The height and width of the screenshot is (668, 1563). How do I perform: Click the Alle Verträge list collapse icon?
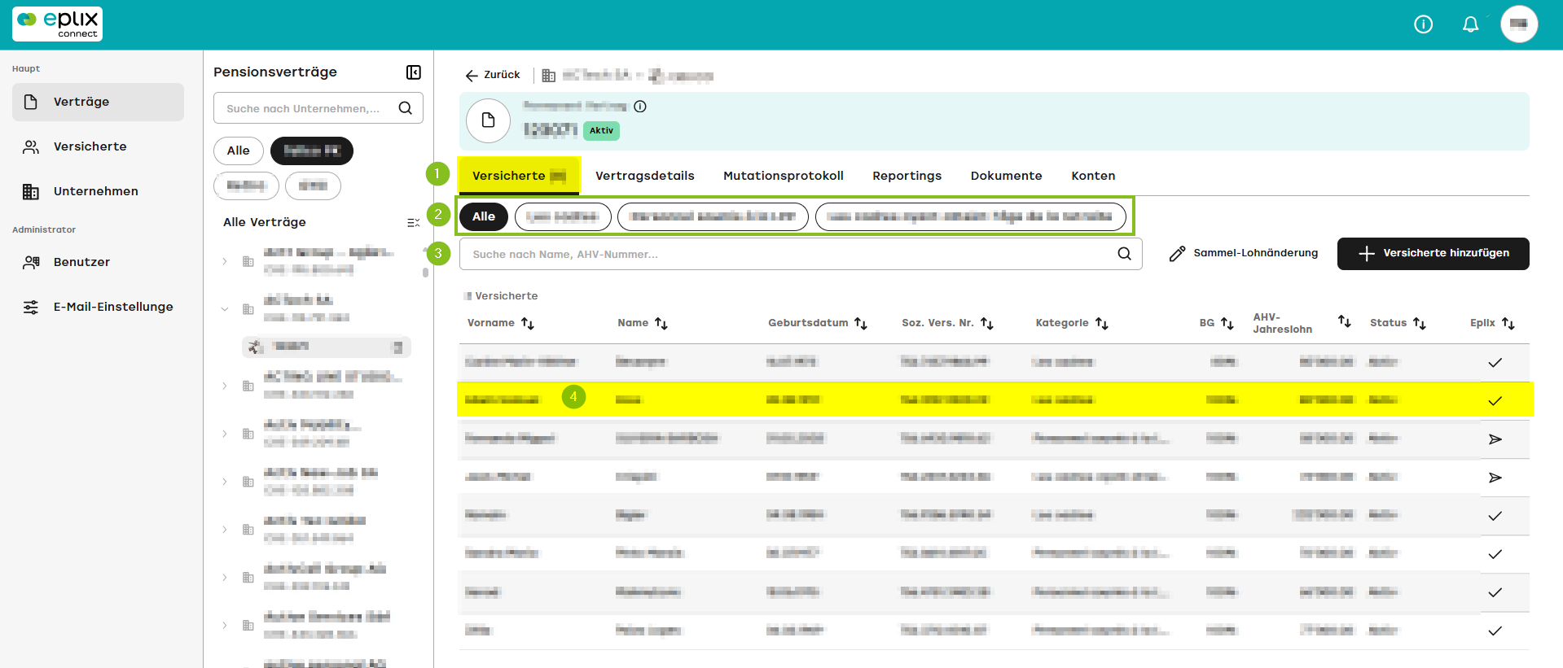pyautogui.click(x=413, y=222)
